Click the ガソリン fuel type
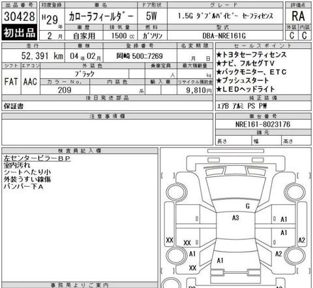313x288 pixels. (x=153, y=36)
